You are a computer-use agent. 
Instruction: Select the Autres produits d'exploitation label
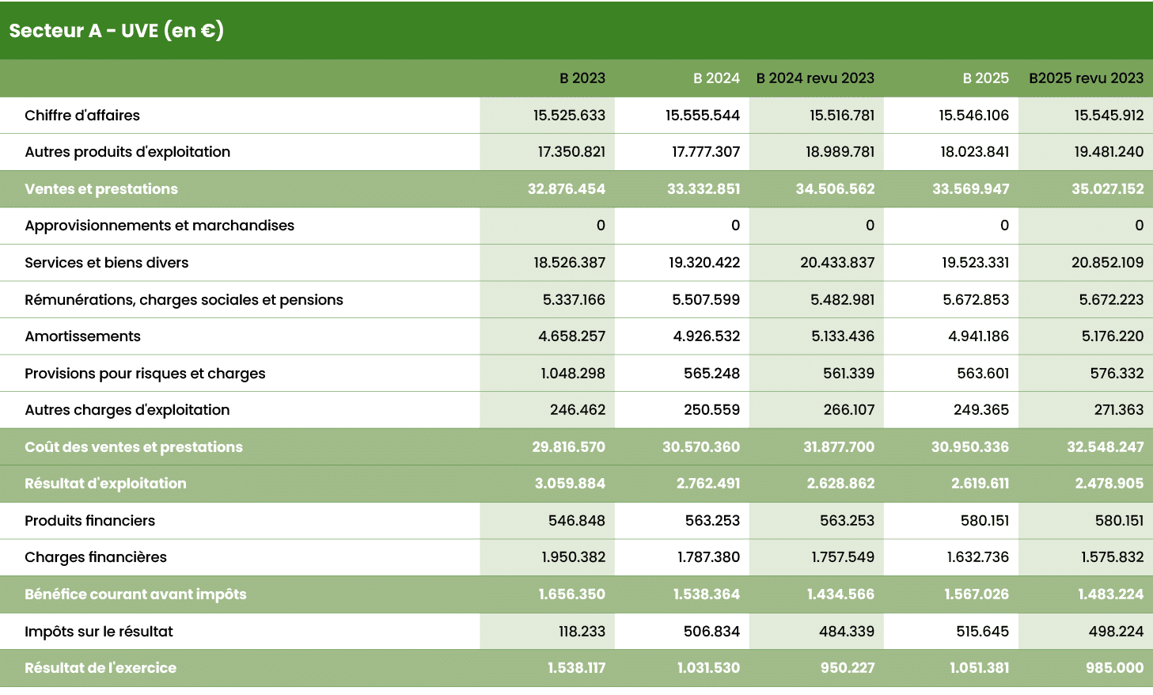(127, 152)
